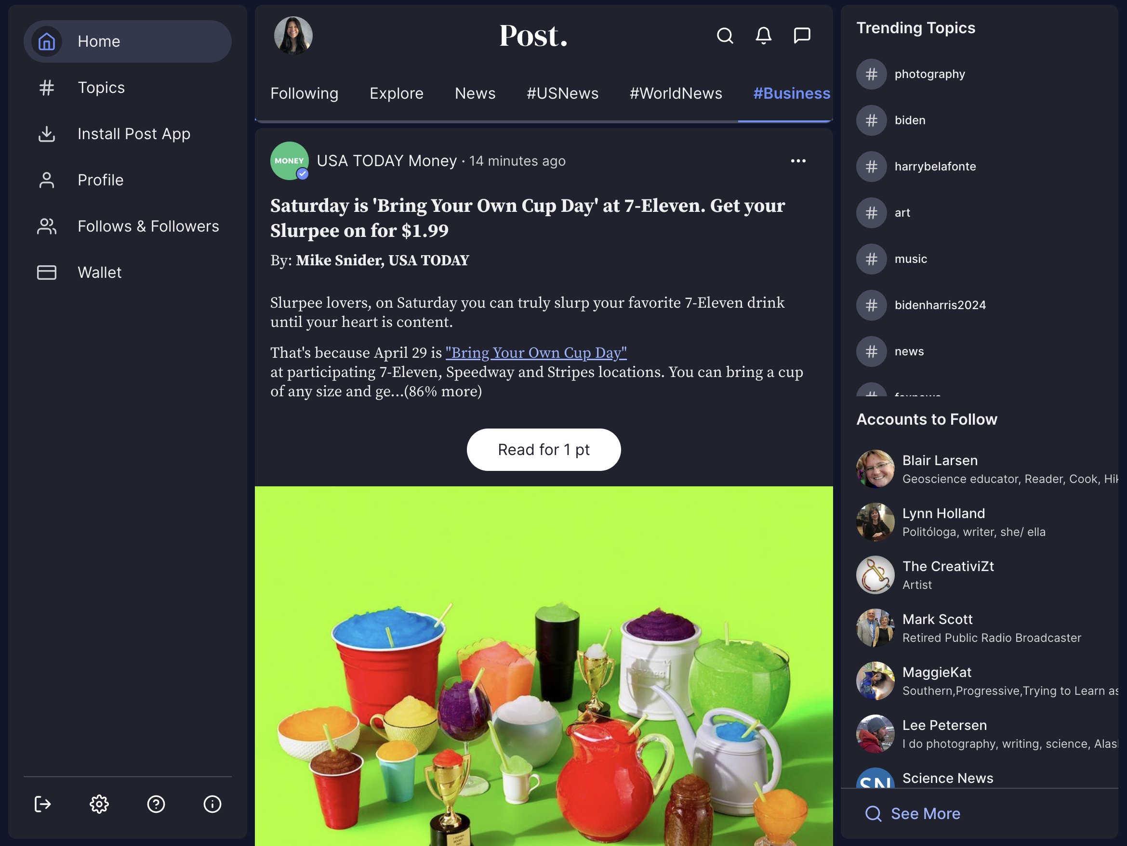Click the Wallet sidebar icon
1127x846 pixels.
[x=47, y=272]
